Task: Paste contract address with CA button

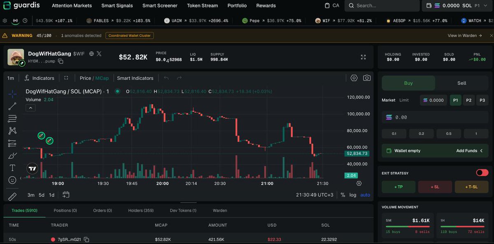Action: coord(332,6)
